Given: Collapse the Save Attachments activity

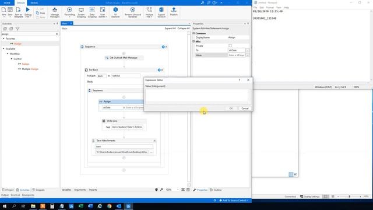Looking at the screenshot, I should pyautogui.click(x=154, y=141).
